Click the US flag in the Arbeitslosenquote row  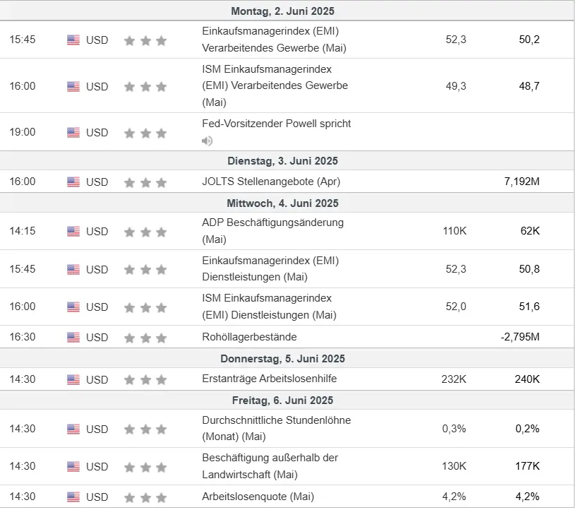[73, 497]
